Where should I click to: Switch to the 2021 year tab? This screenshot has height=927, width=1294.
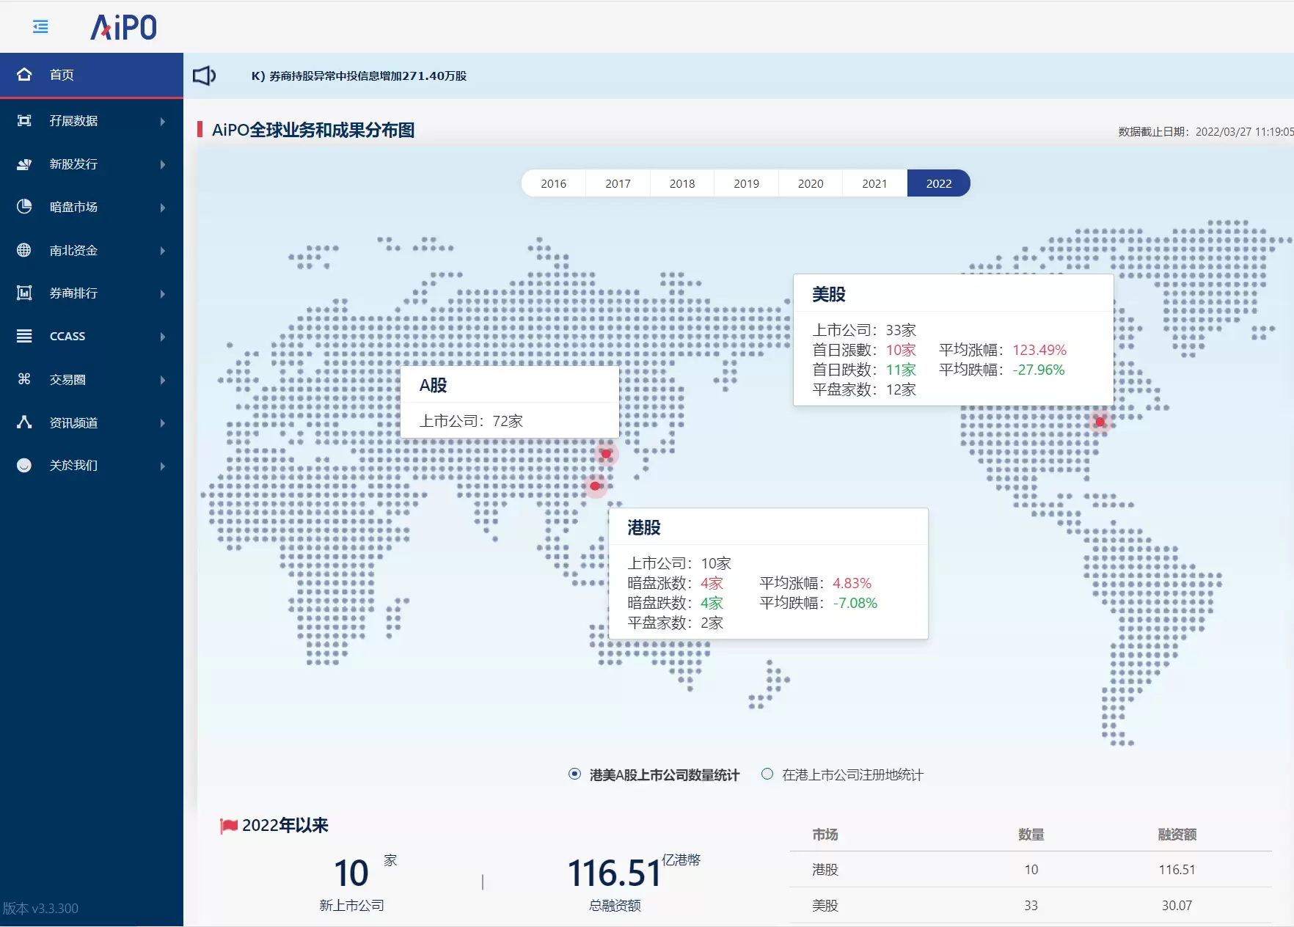coord(874,183)
